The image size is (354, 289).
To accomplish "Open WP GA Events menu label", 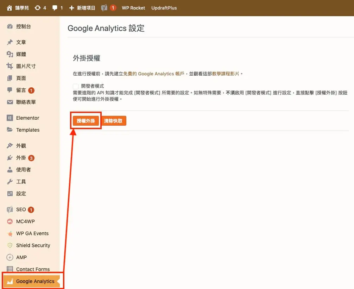I will click(32, 233).
